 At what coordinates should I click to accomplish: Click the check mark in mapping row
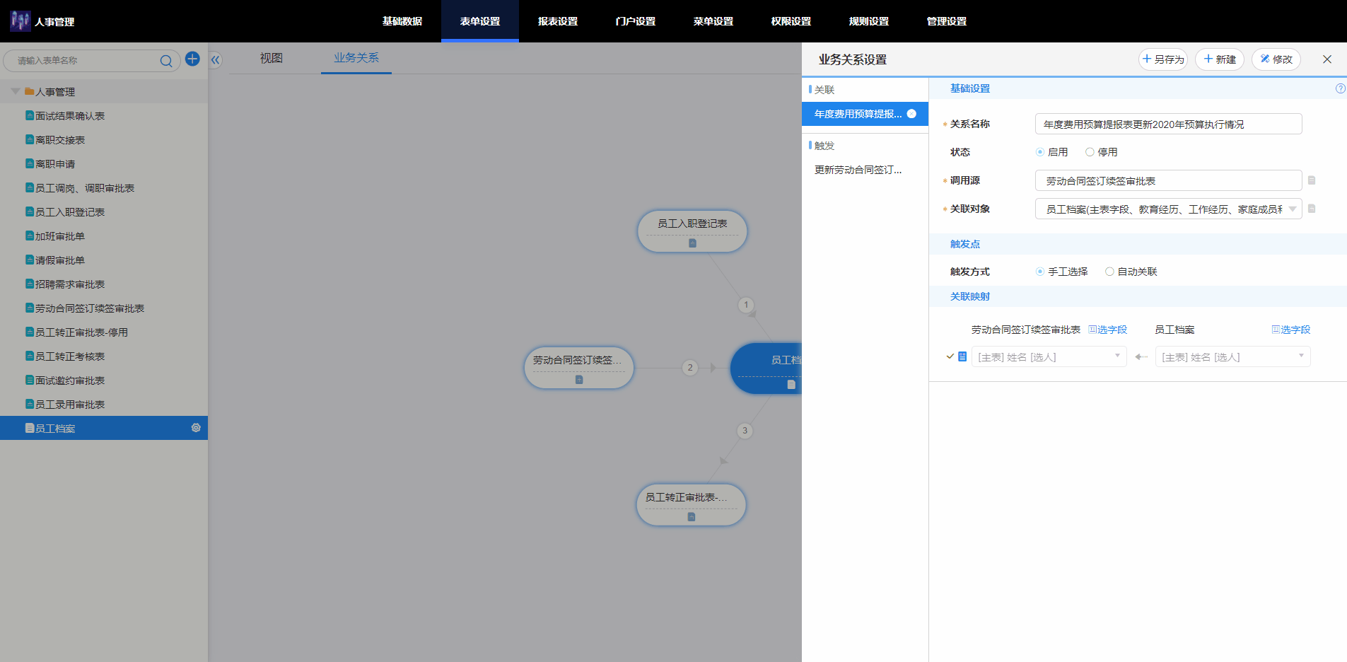point(950,356)
